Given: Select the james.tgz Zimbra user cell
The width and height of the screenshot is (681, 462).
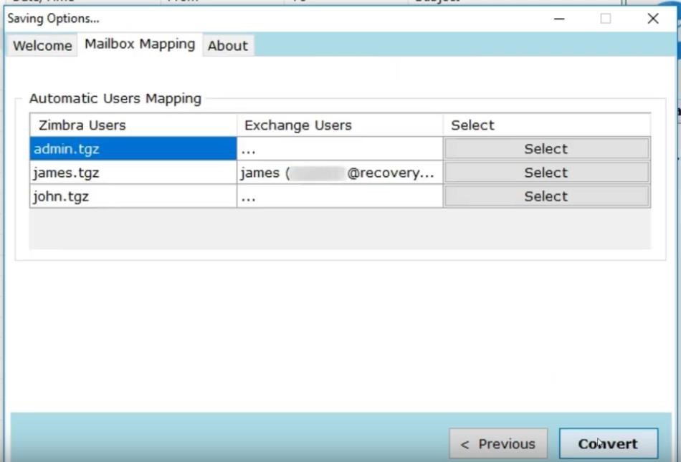Looking at the screenshot, I should [x=133, y=173].
